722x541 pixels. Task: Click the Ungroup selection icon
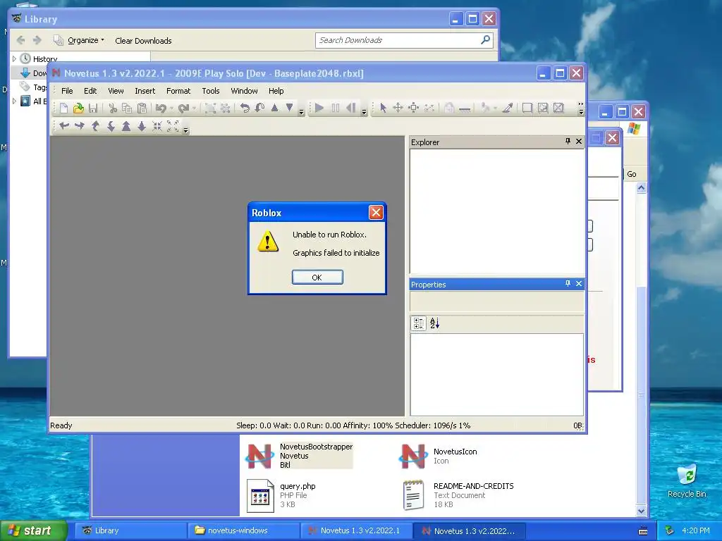tap(226, 108)
